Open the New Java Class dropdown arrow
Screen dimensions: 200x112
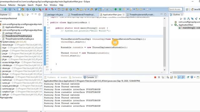point(74,9)
